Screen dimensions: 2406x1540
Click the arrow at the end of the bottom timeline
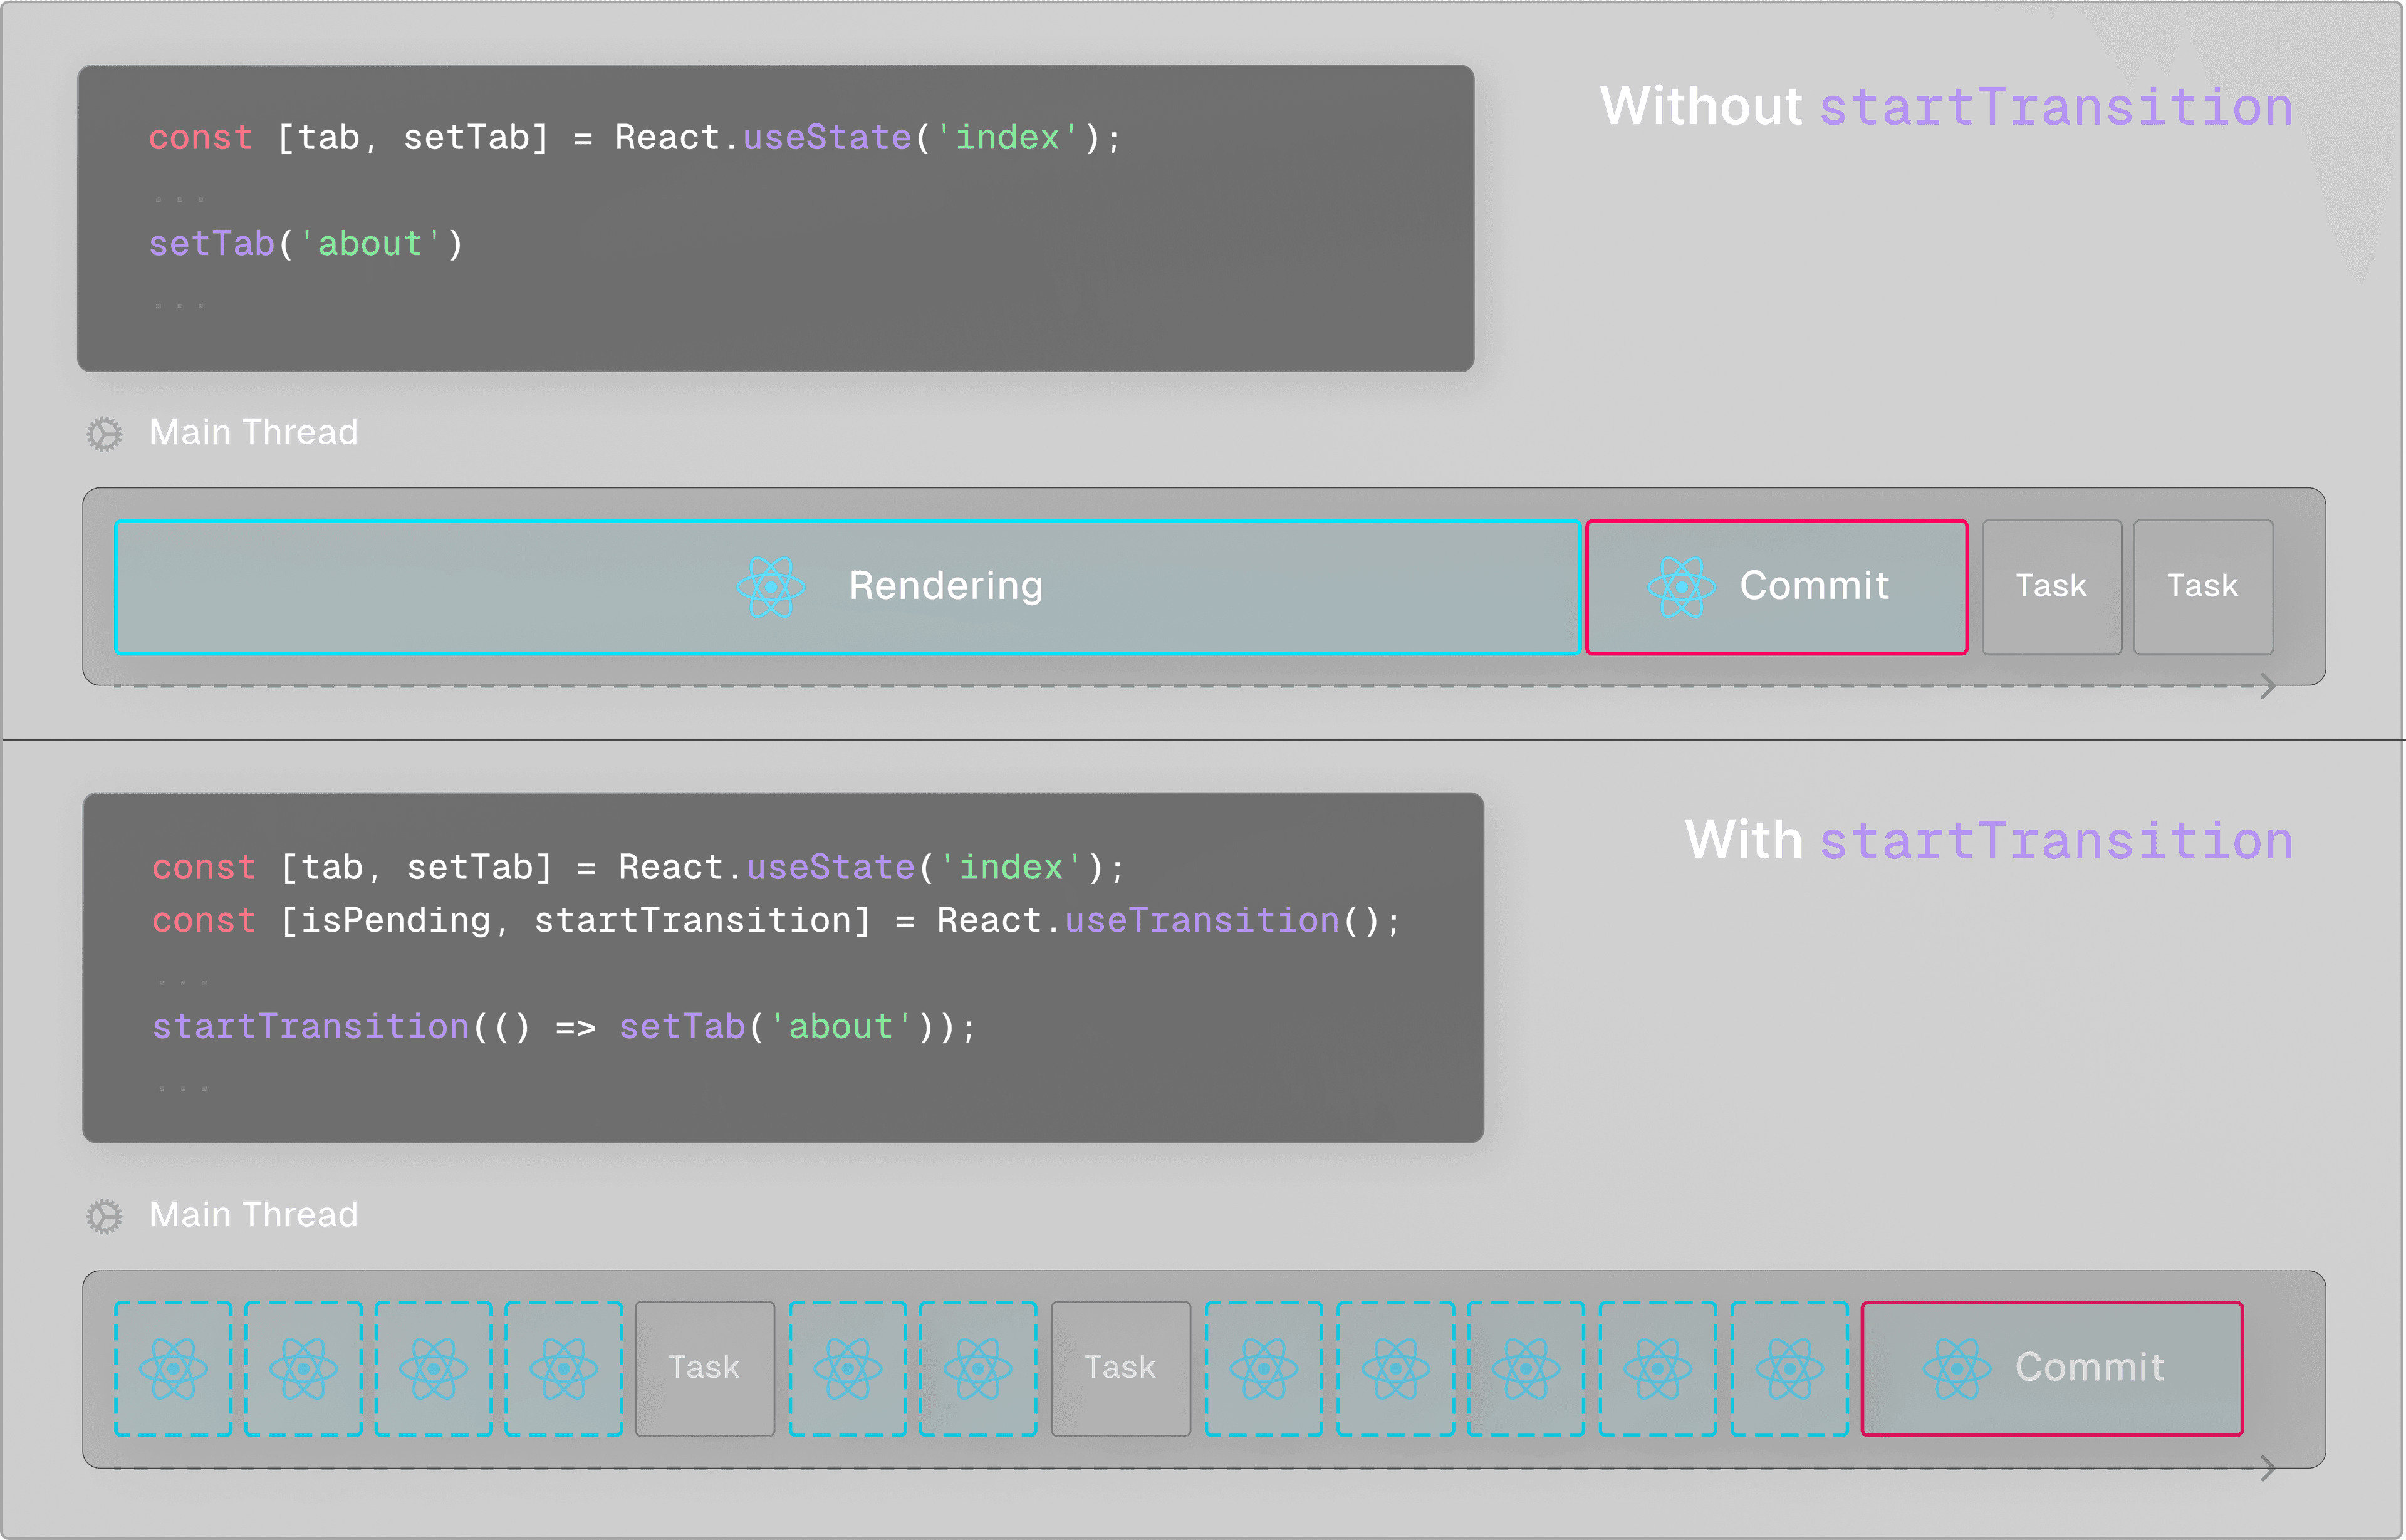[x=2268, y=1468]
